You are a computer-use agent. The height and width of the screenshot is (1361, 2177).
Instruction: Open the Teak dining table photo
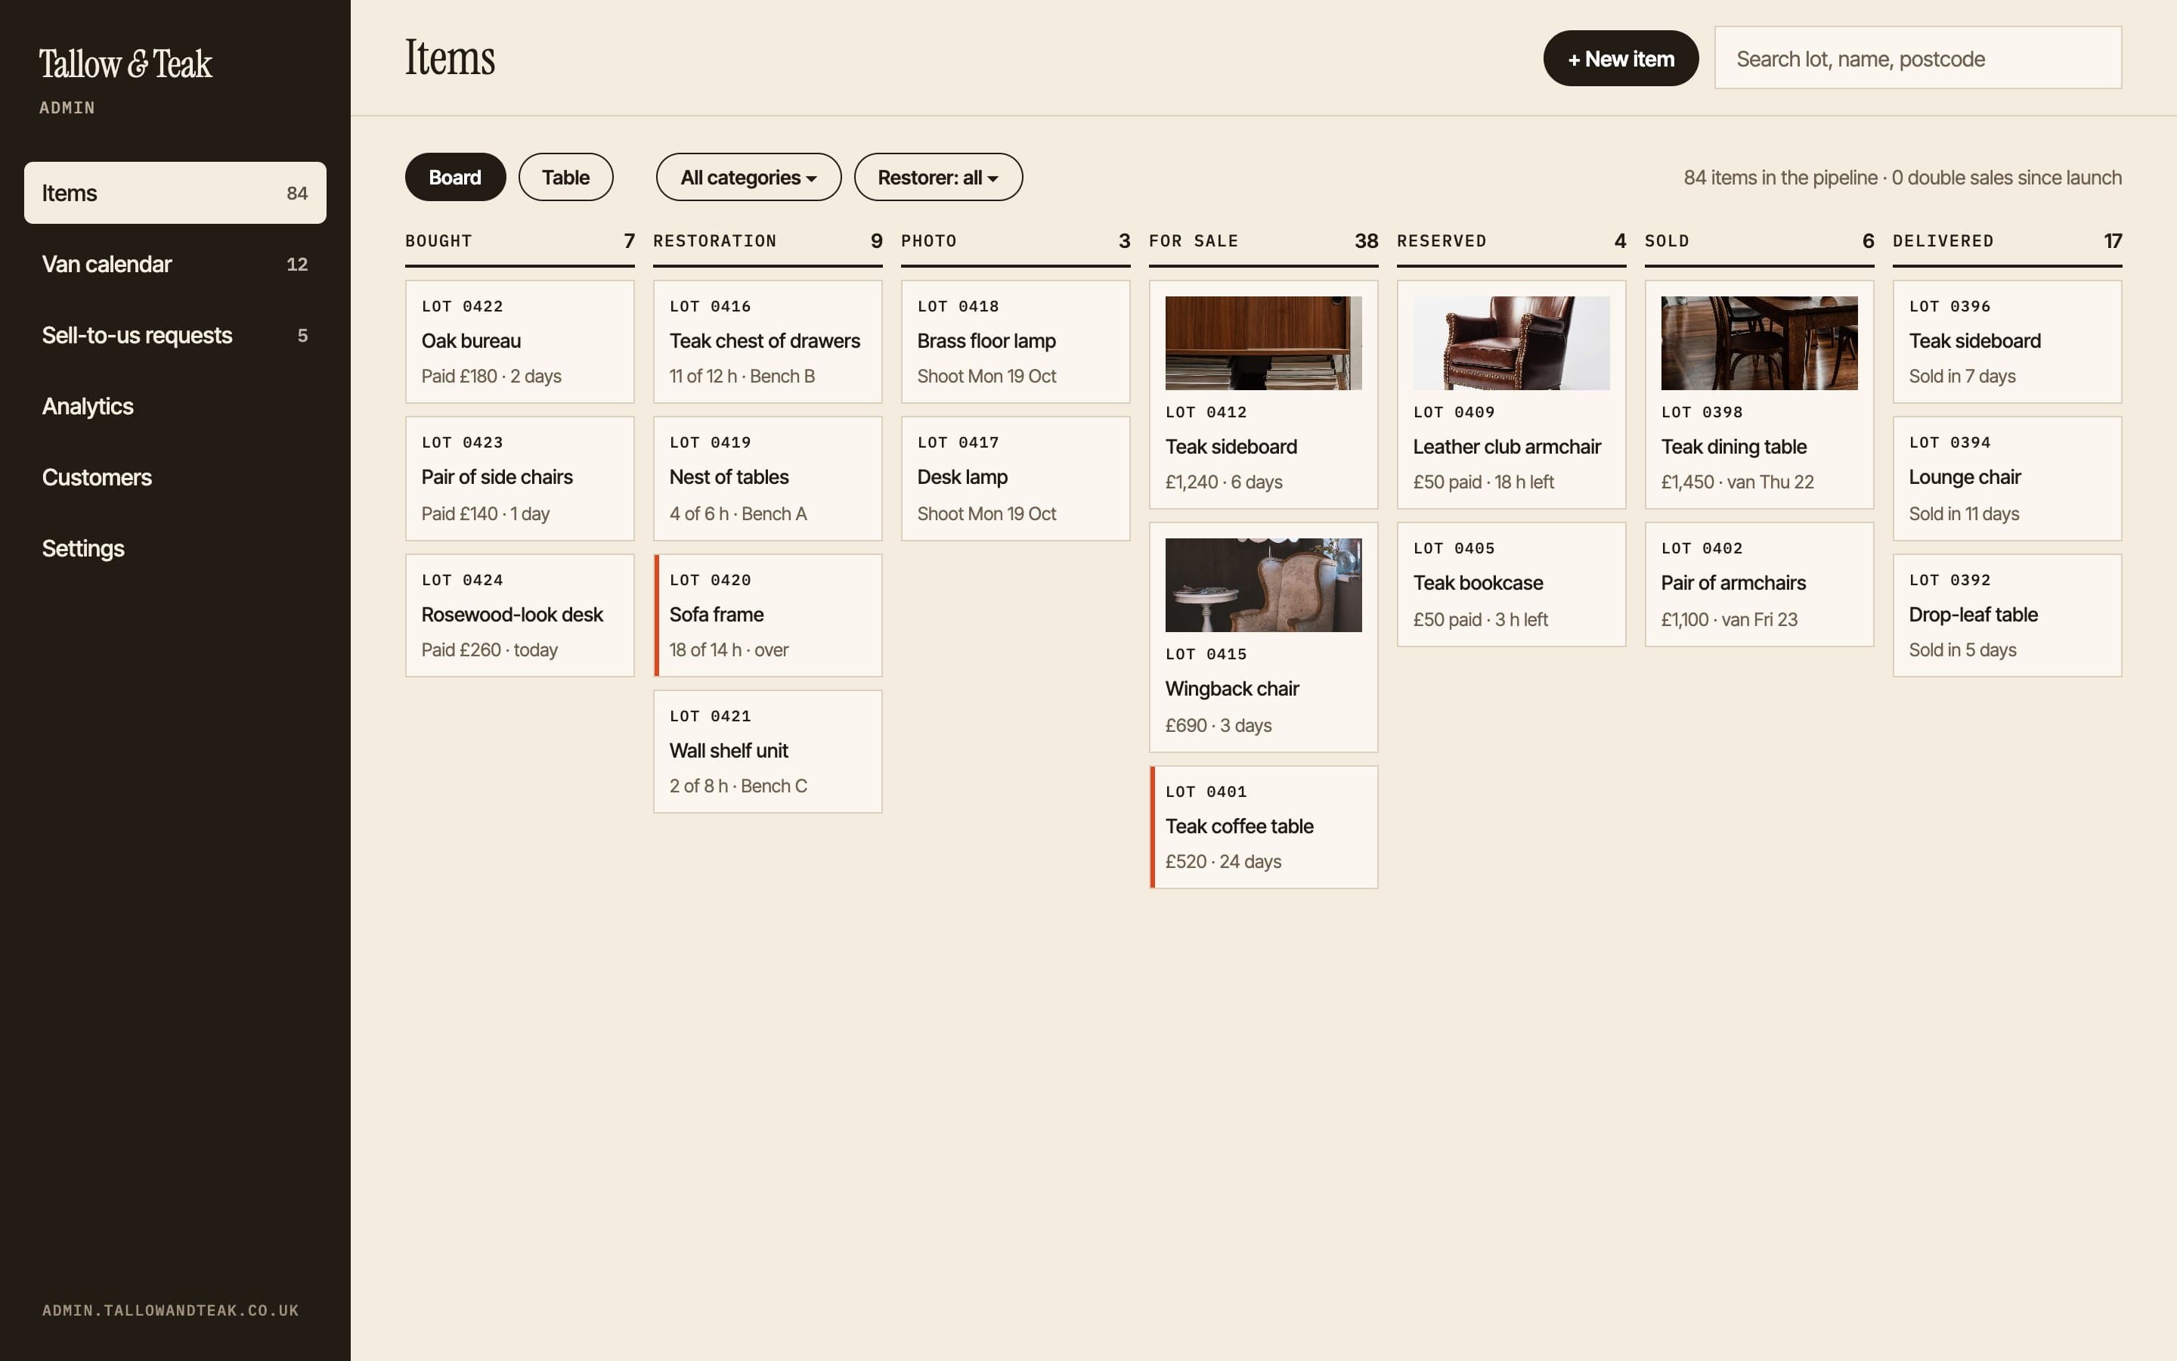point(1759,343)
